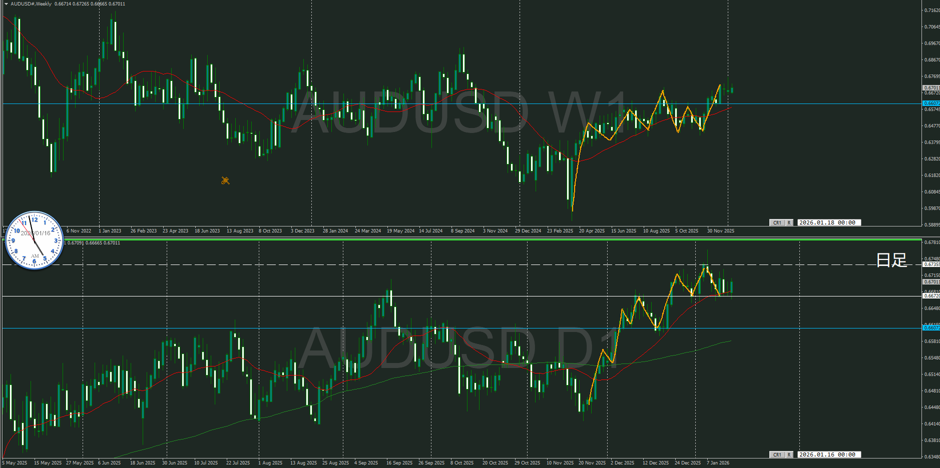
Task: Select the cyan horizontal line on daily chart
Action: 450,328
